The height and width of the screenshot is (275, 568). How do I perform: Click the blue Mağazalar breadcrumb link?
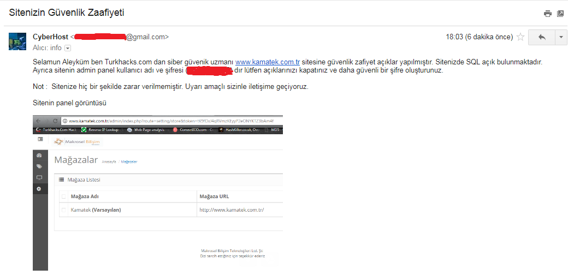(129, 162)
